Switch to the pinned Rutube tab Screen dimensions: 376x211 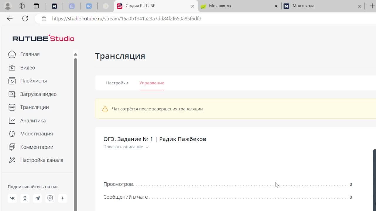point(54,6)
